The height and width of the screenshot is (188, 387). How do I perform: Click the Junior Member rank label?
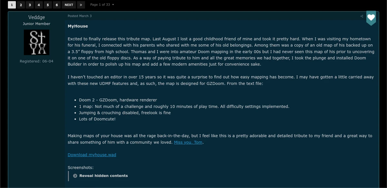point(36,24)
